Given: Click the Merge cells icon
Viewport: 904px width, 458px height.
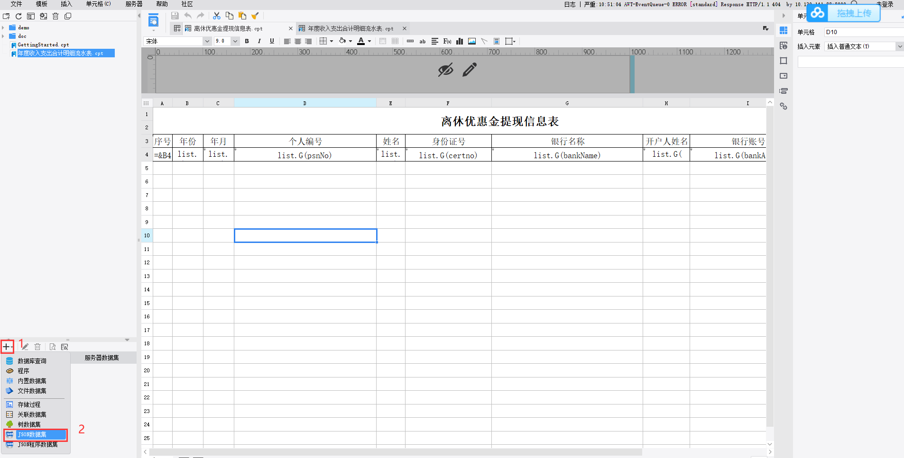Looking at the screenshot, I should [x=383, y=41].
